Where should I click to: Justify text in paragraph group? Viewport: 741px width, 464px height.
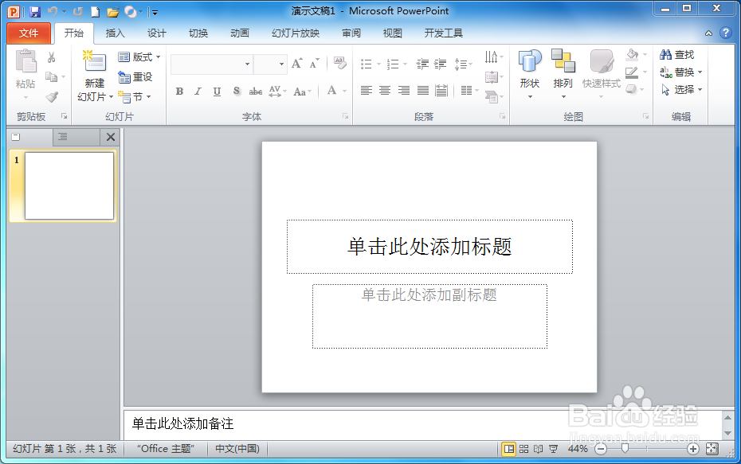[x=422, y=90]
